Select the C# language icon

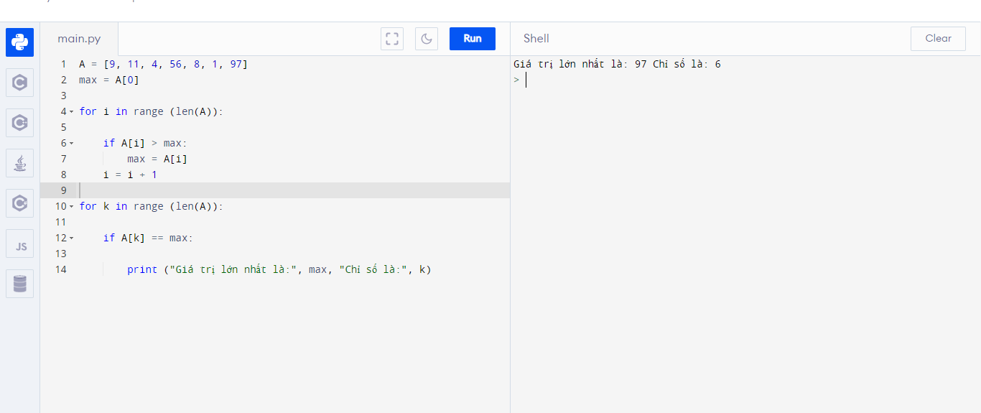pos(20,203)
